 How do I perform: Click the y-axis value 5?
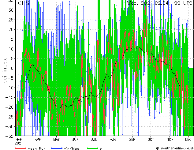click(13, 58)
